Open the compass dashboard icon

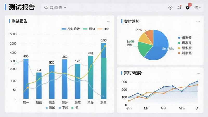tap(170, 8)
